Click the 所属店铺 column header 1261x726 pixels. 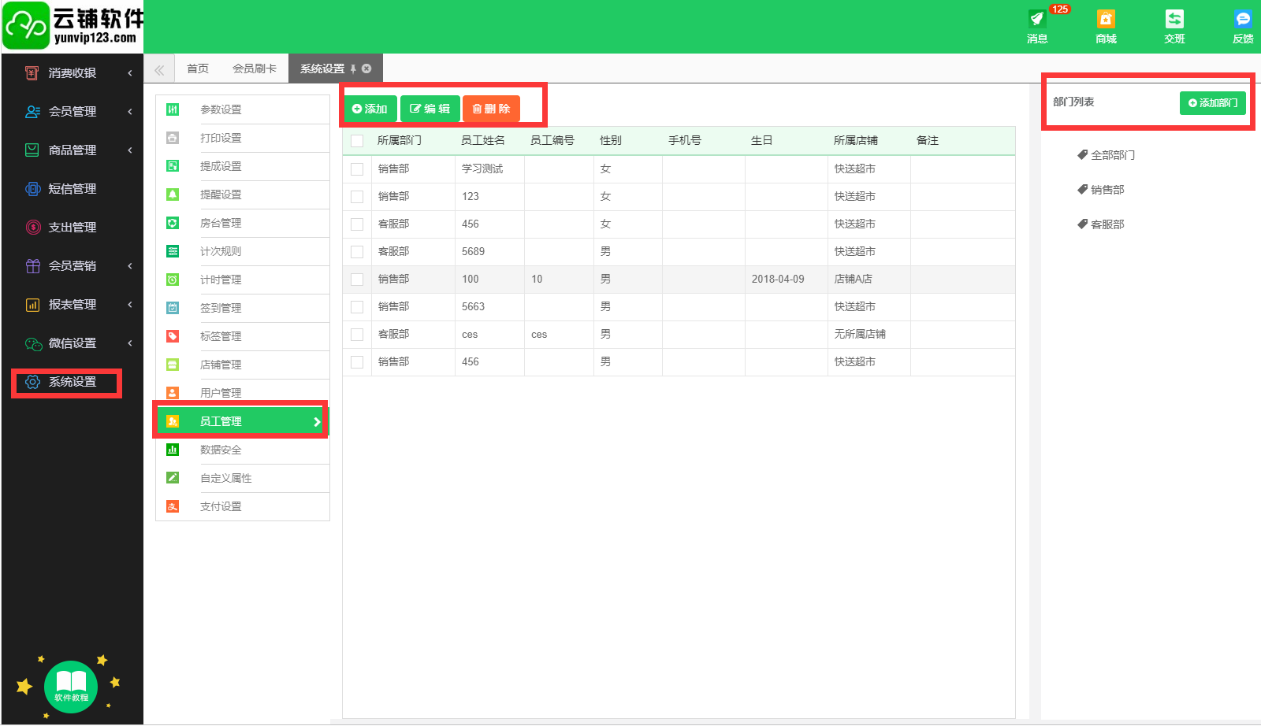tap(856, 140)
